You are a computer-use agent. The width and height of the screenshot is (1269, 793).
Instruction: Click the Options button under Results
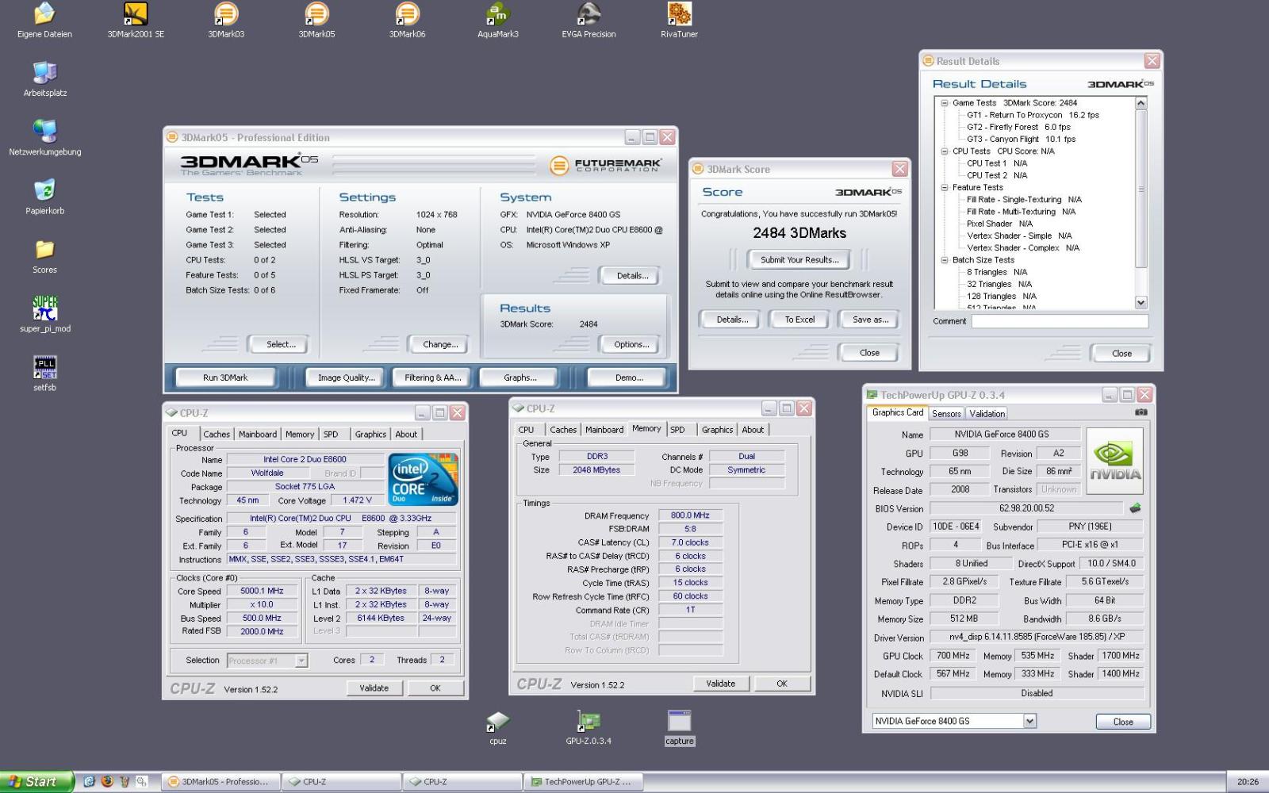631,344
